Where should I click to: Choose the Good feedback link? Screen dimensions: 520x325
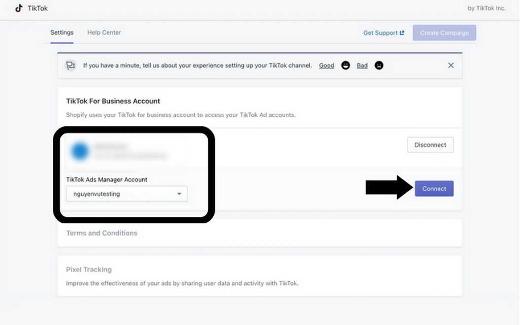coord(327,66)
